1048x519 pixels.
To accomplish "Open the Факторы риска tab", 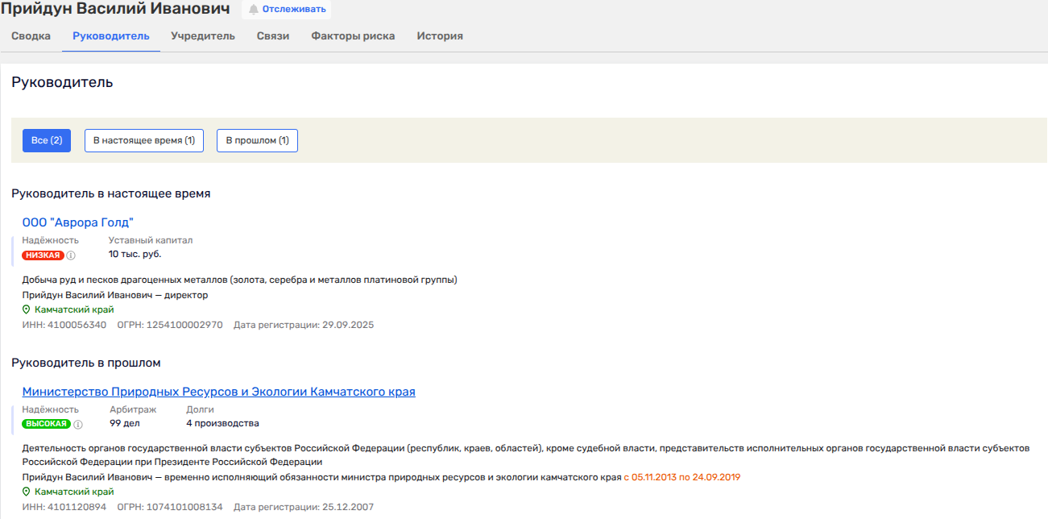I will [353, 36].
